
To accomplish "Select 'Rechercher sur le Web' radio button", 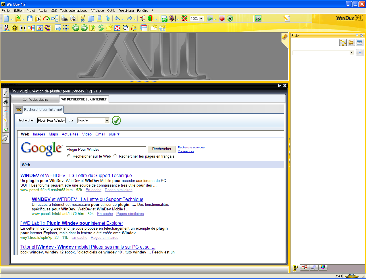I will [x=69, y=156].
